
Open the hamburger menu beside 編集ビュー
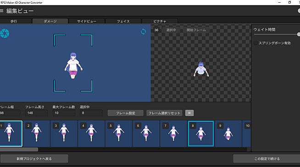pyautogui.click(x=1, y=11)
